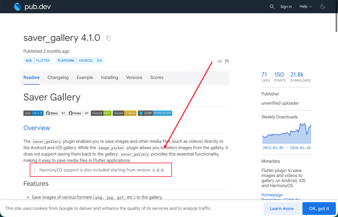Image resolution: width=338 pixels, height=217 pixels.
Task: Click the IOS platform tag
Action: (99, 61)
